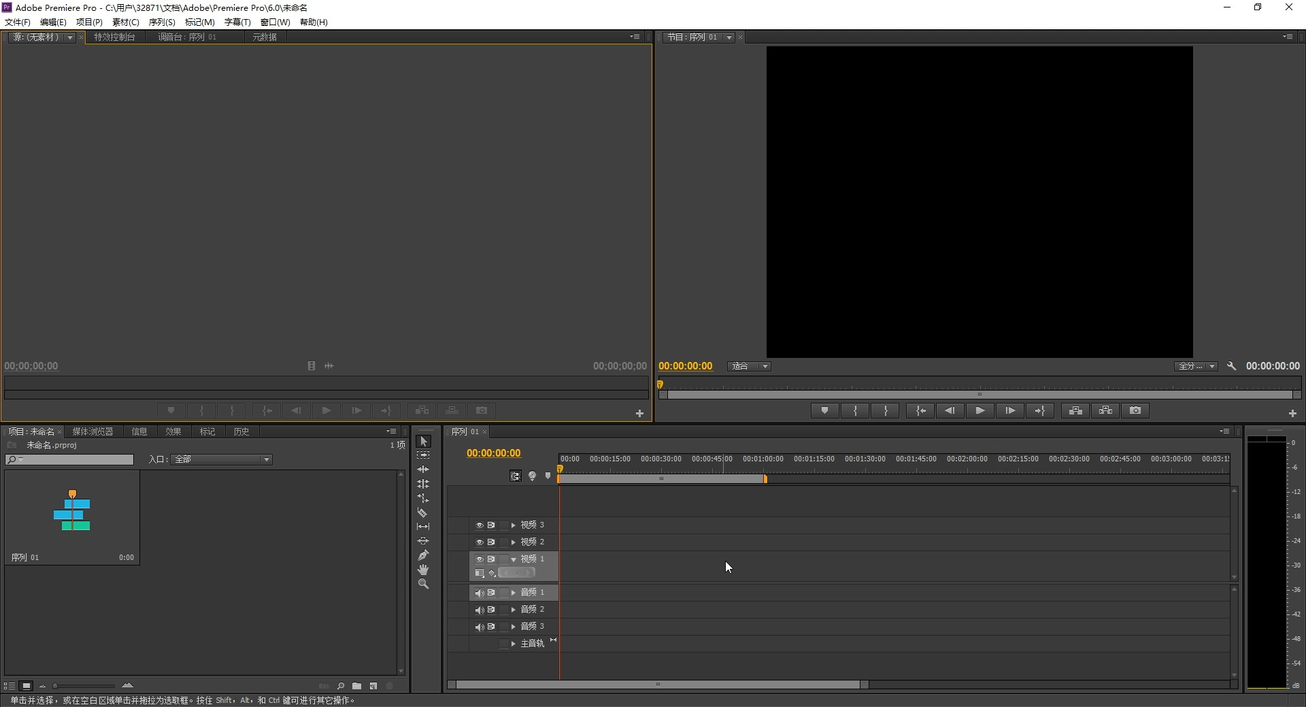
Task: Select the Zoom magnifier tool
Action: 423,584
